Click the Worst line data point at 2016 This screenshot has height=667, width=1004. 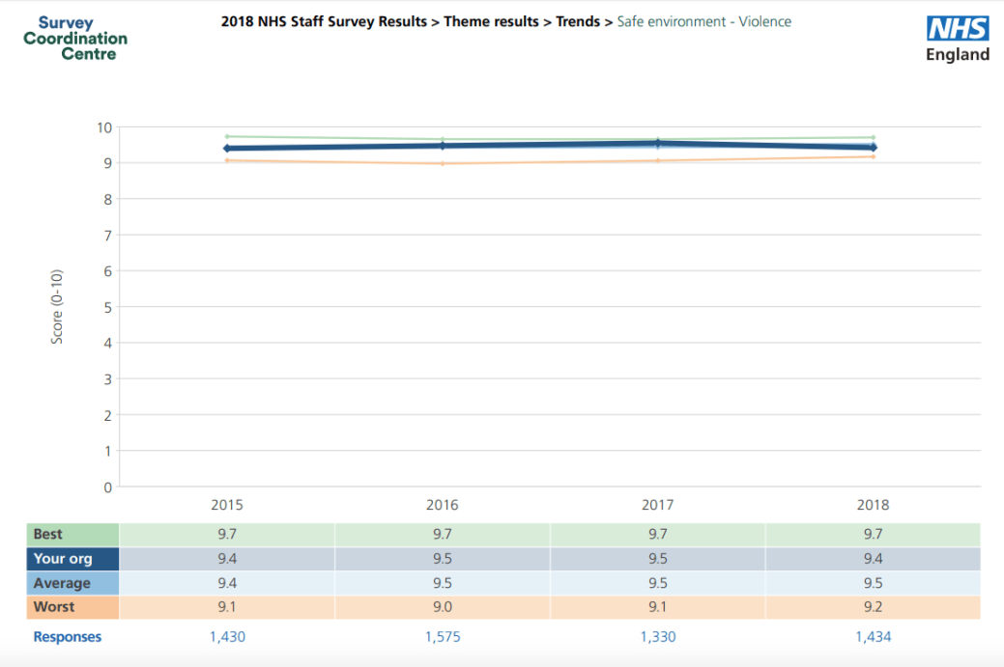[443, 163]
